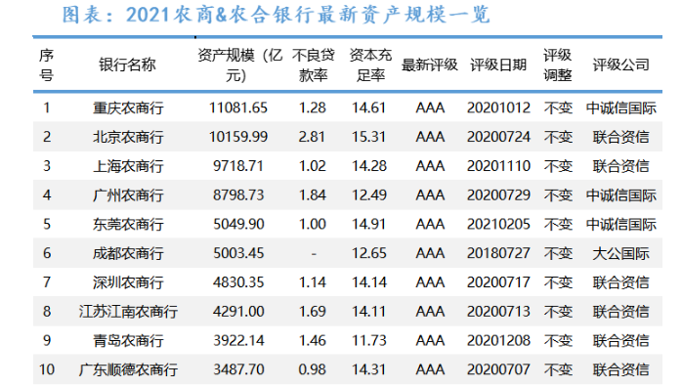This screenshot has width=682, height=388.
Task: Select the 广州农商行 cell
Action: coord(128,195)
